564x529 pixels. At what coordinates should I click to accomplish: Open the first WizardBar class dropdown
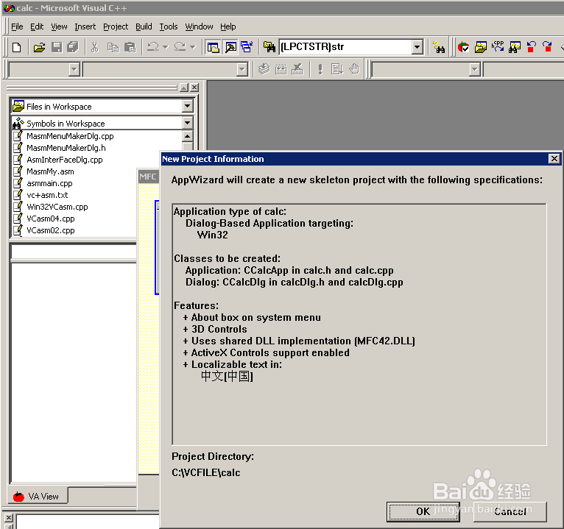(74, 69)
